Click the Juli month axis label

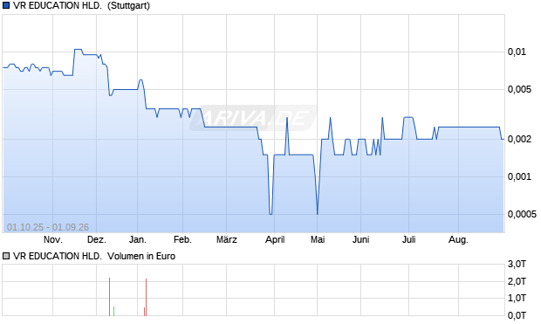pos(409,239)
